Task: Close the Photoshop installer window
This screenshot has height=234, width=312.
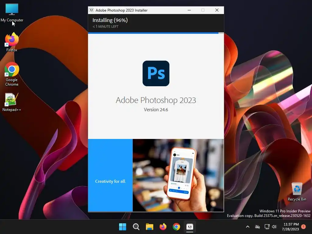Action: coord(217,10)
